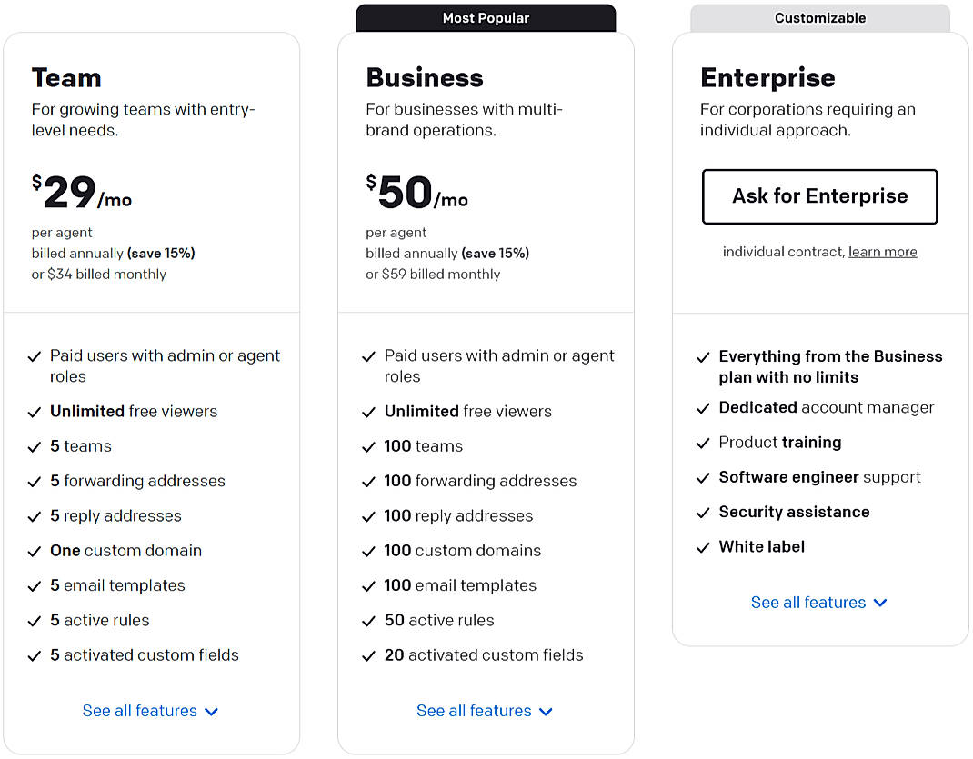Click the checkmark next to 20 activated custom fields
This screenshot has height=759, width=973.
(x=369, y=655)
